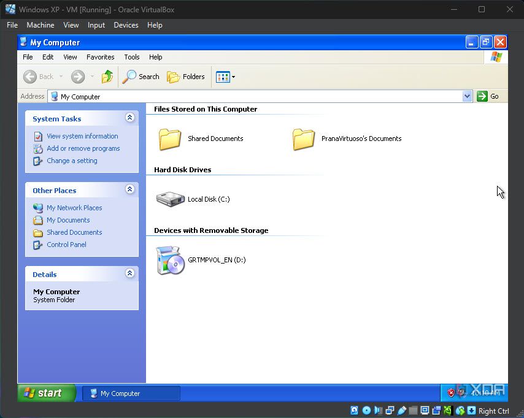524x418 pixels.
Task: Click the XP Start button
Action: click(47, 393)
